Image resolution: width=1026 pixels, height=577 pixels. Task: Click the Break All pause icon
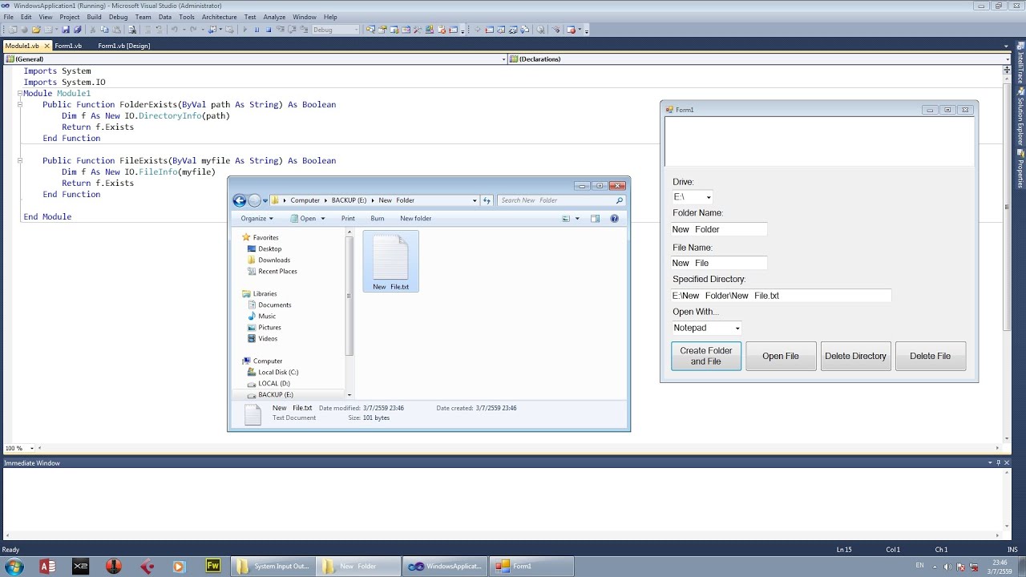coord(256,30)
